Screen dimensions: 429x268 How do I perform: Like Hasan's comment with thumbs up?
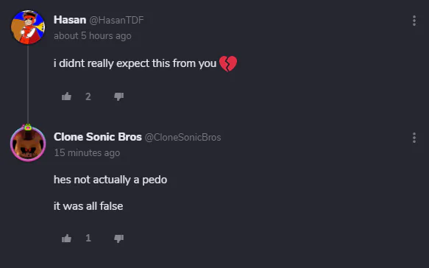66,96
